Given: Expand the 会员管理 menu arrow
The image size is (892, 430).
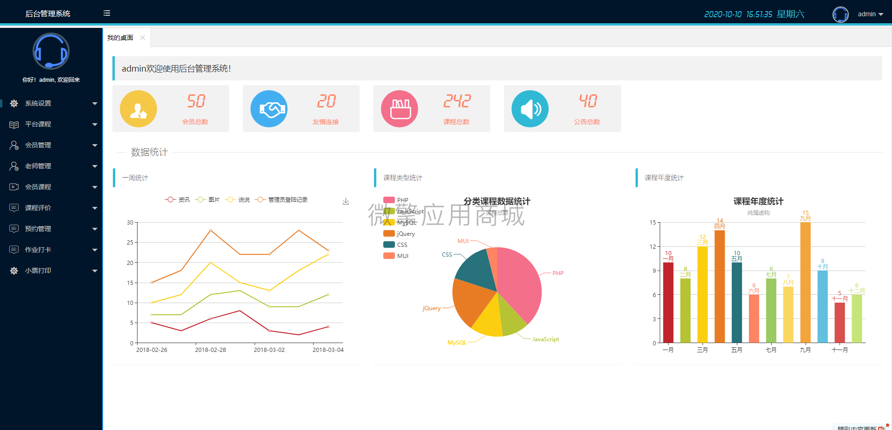Looking at the screenshot, I should point(95,146).
